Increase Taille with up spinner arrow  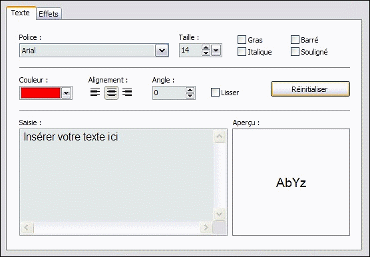(206, 47)
